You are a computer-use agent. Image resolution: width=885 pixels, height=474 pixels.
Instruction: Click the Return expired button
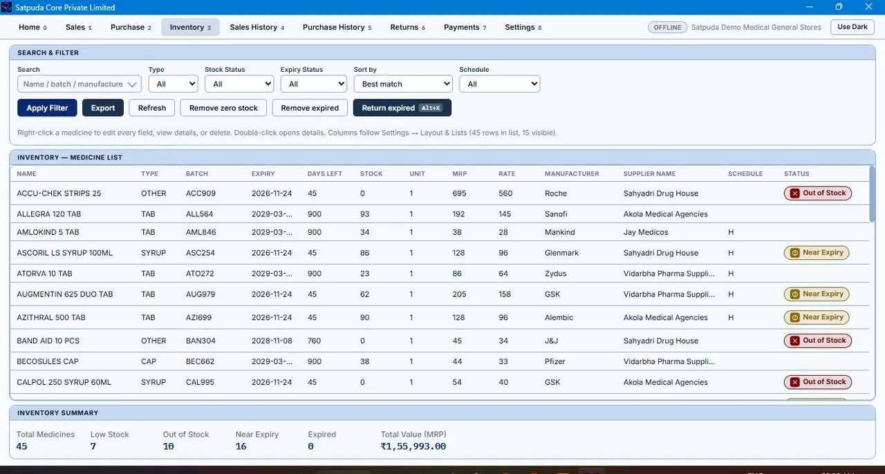(x=402, y=108)
